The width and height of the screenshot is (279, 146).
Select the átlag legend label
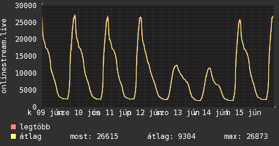pos(30,136)
